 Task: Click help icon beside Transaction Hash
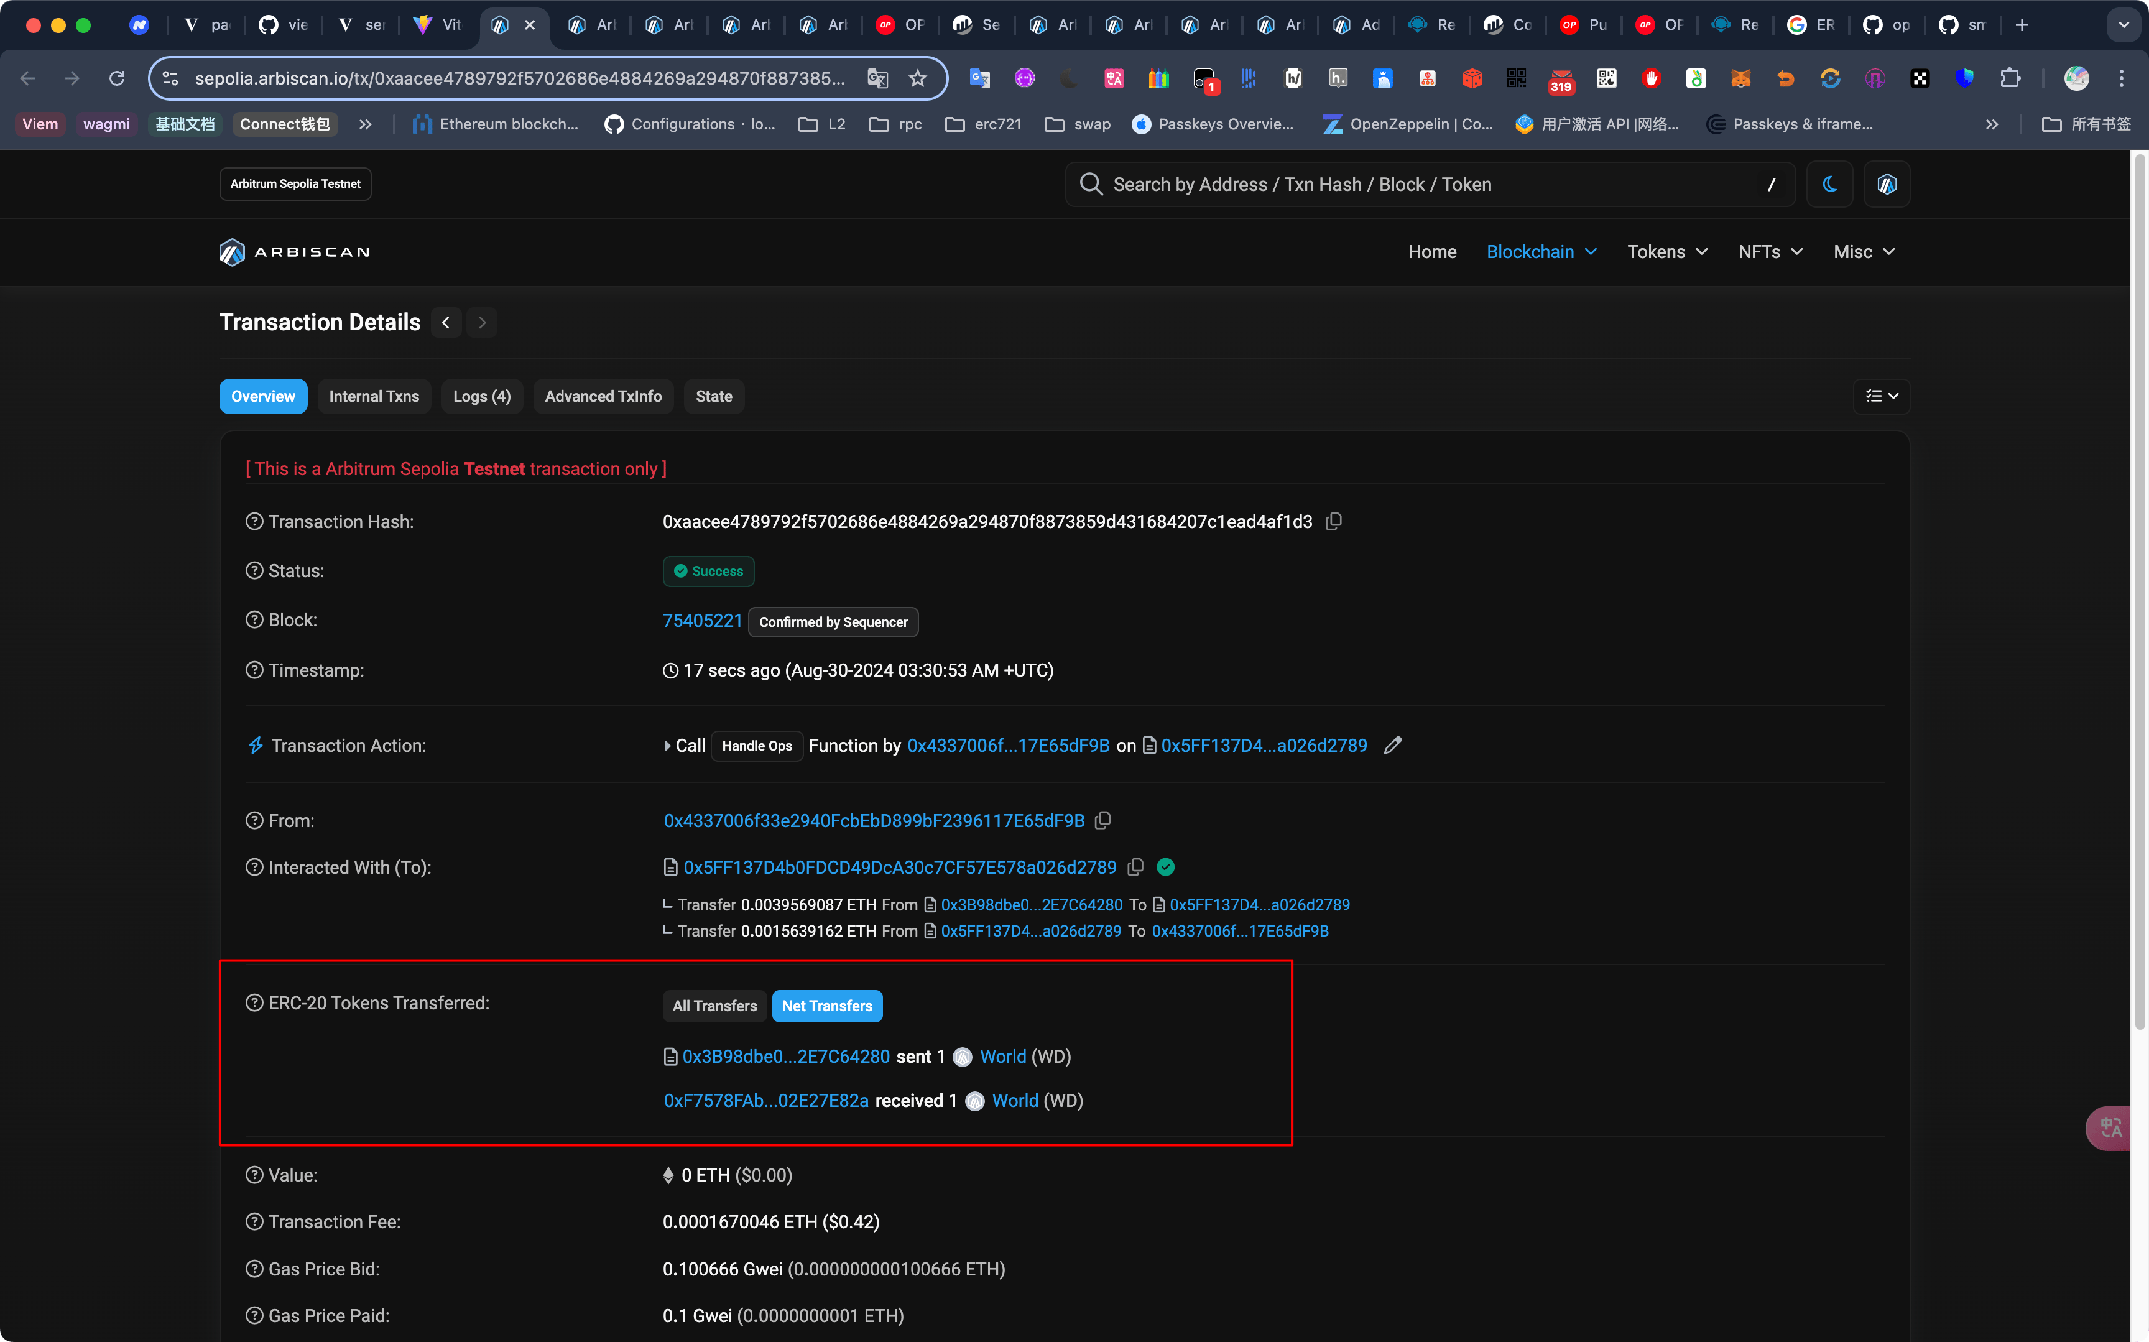tap(254, 522)
